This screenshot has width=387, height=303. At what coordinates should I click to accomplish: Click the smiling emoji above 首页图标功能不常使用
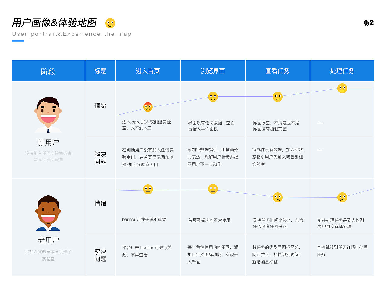[x=213, y=189]
